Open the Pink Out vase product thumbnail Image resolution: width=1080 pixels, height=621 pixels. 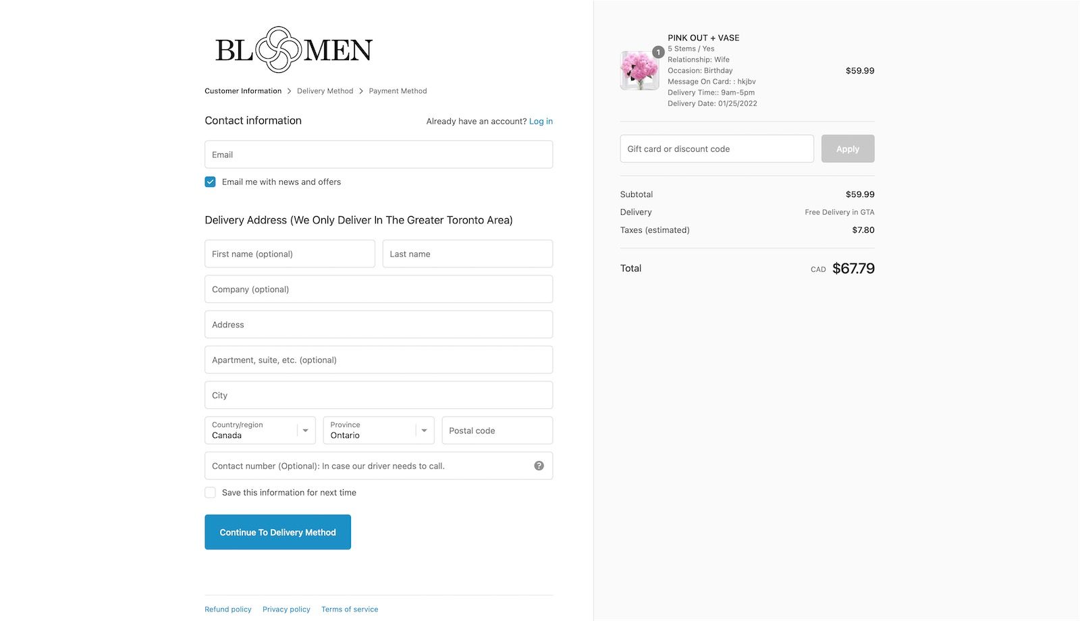click(x=639, y=70)
